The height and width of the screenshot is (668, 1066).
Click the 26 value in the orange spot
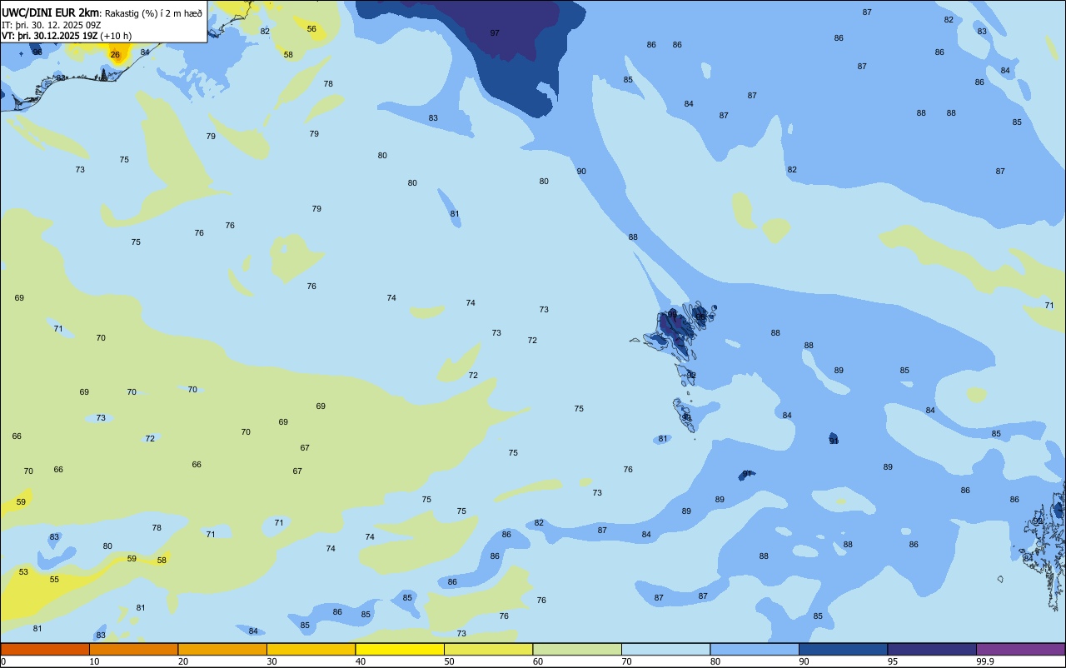coord(115,55)
